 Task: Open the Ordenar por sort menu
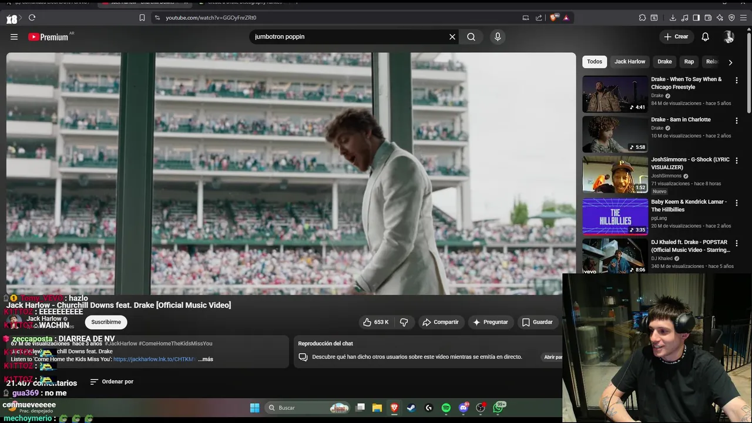pos(112,382)
